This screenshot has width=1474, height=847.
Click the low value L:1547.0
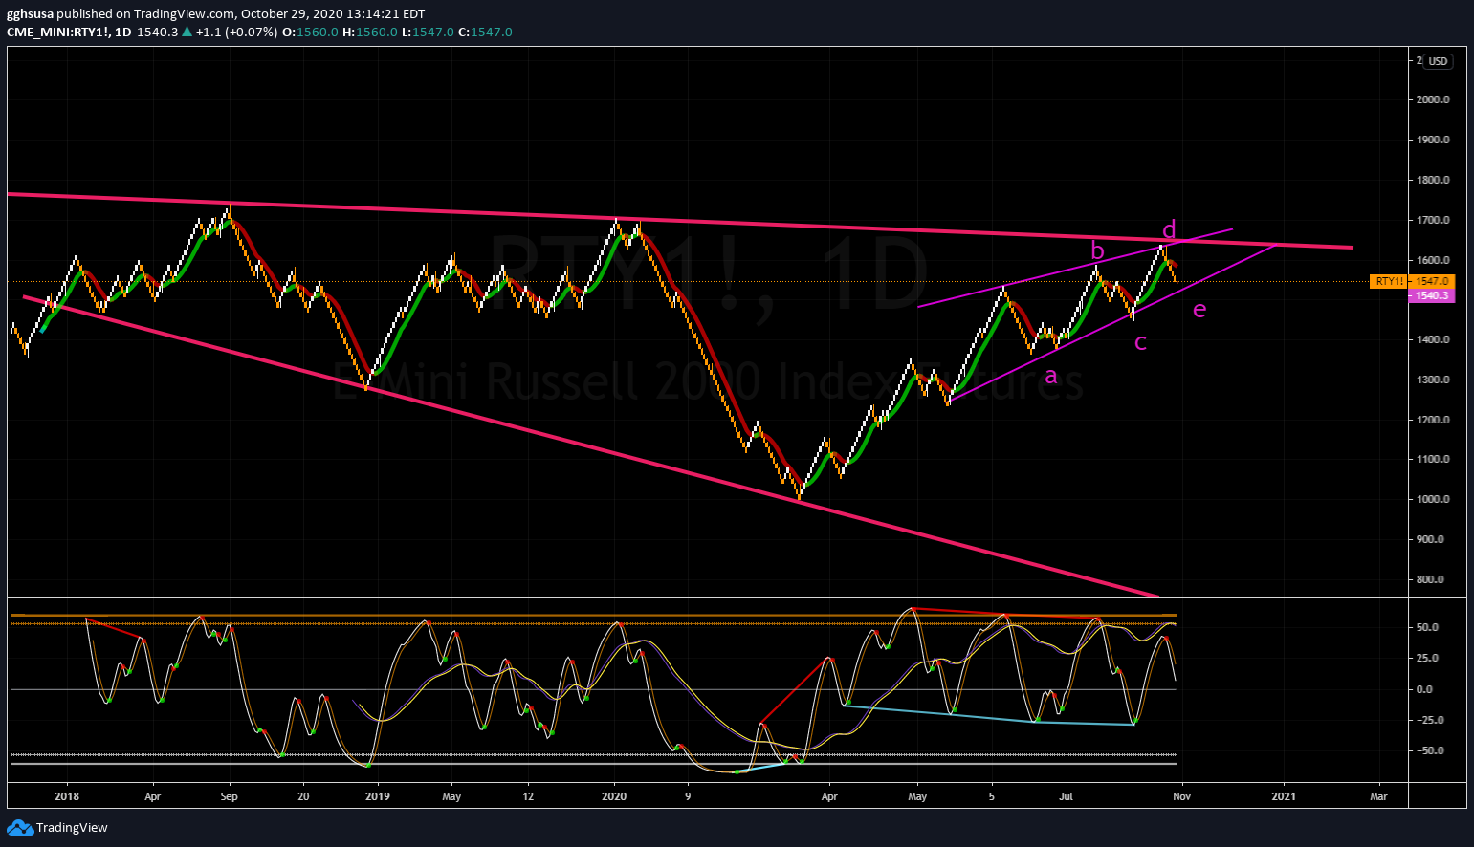coord(429,32)
